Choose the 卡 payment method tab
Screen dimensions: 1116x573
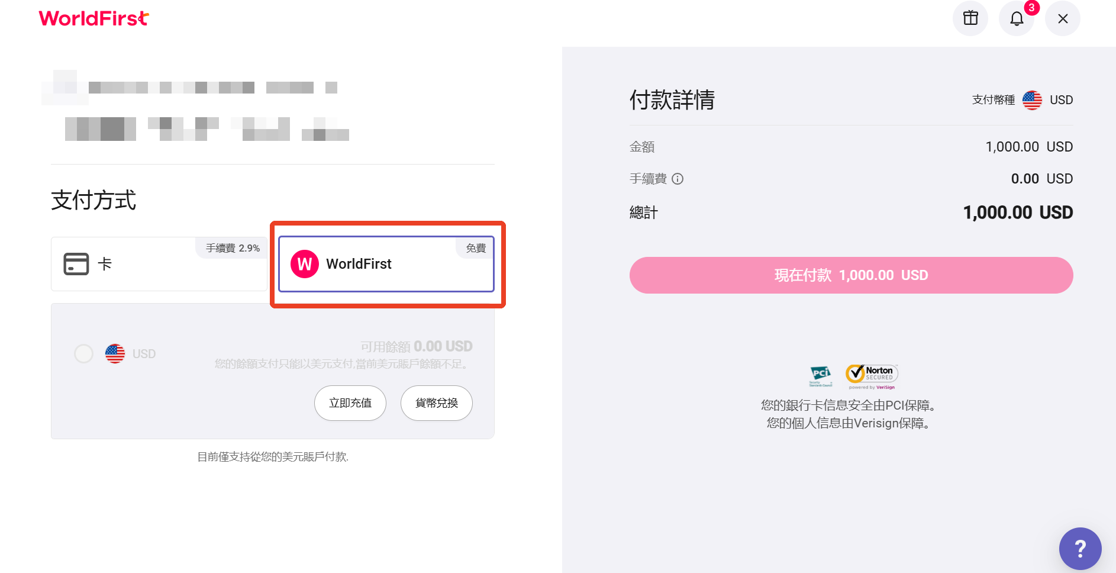[x=159, y=264]
